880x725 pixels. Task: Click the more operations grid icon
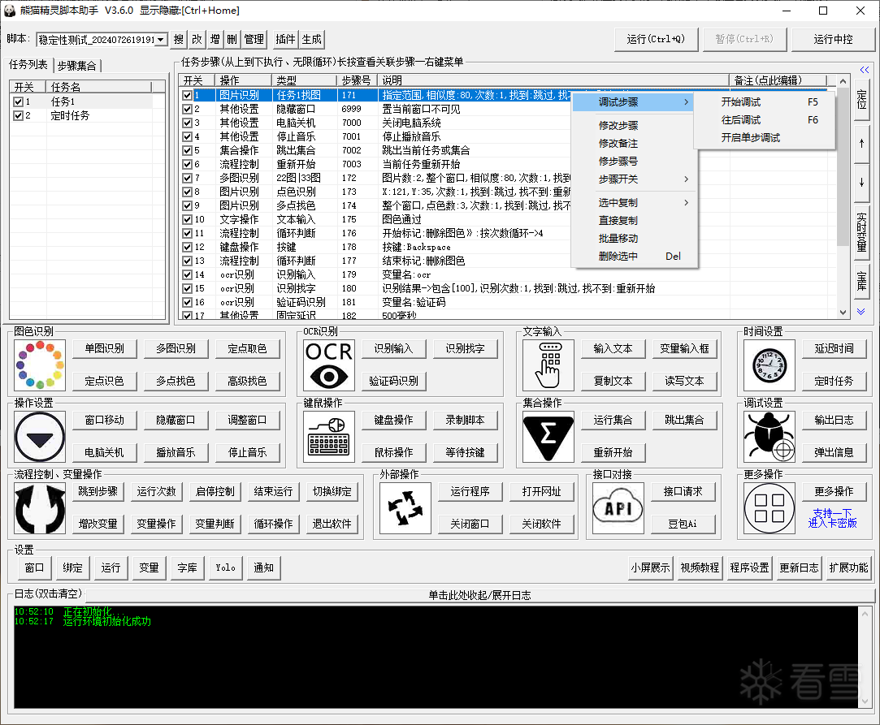point(769,508)
